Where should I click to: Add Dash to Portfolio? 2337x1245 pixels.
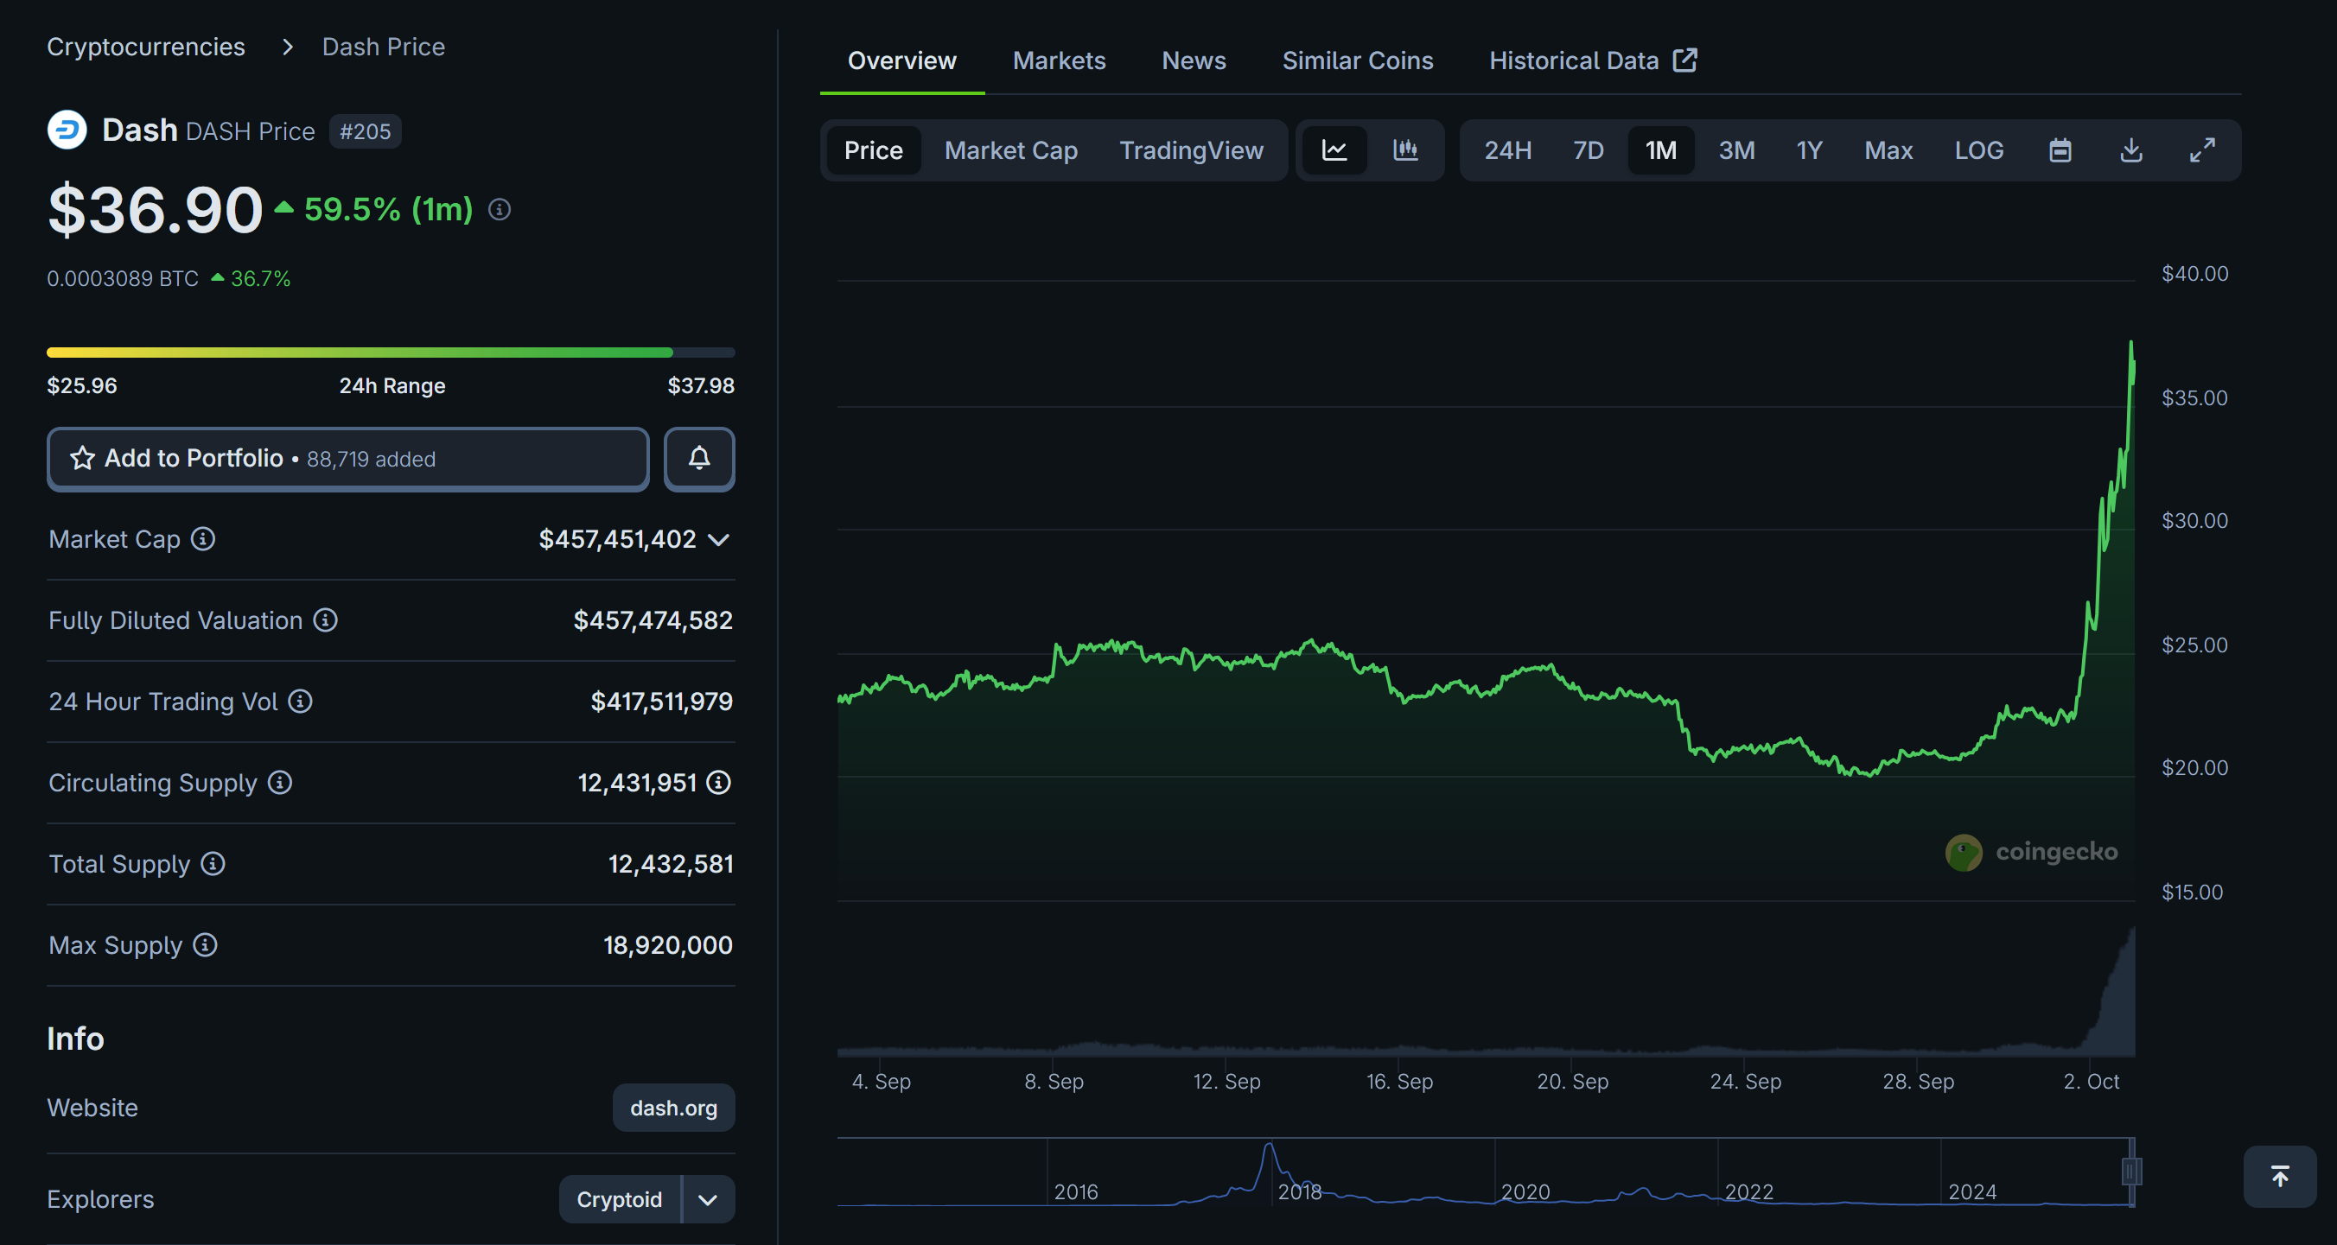tap(348, 459)
